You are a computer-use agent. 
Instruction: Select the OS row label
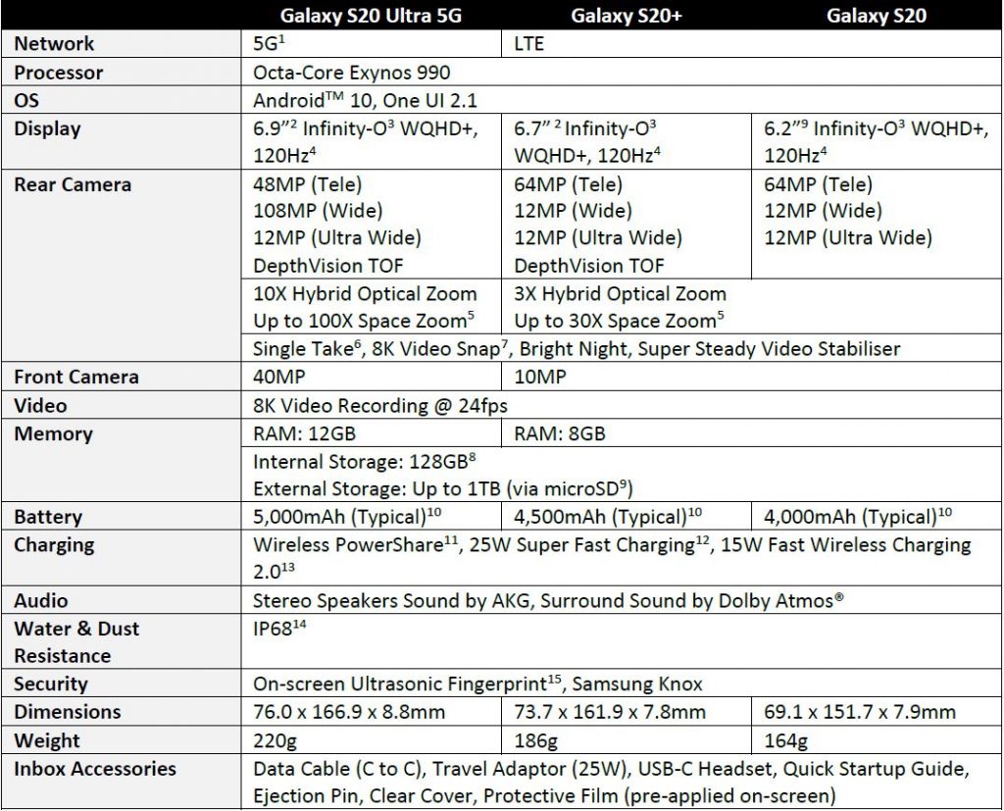(26, 101)
